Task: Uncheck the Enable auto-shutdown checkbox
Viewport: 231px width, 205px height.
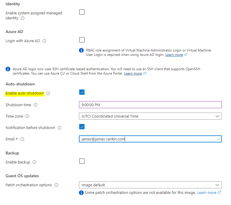Action: 82,92
